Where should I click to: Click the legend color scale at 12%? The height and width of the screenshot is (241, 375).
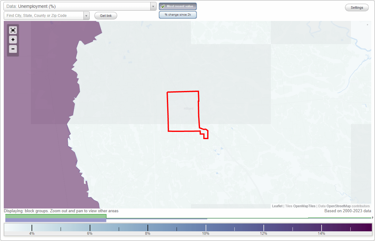(264, 227)
